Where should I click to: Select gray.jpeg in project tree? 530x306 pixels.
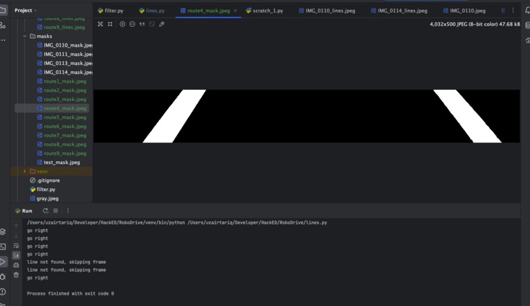[x=44, y=198]
